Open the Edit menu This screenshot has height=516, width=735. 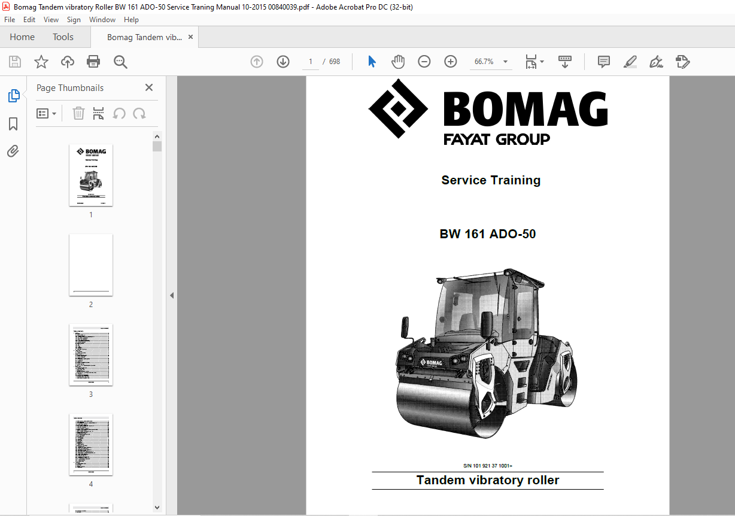tap(29, 20)
